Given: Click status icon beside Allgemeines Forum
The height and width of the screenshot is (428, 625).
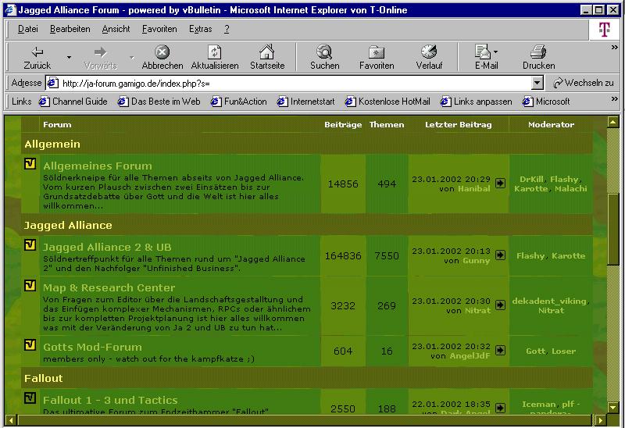Looking at the screenshot, I should click(x=30, y=164).
